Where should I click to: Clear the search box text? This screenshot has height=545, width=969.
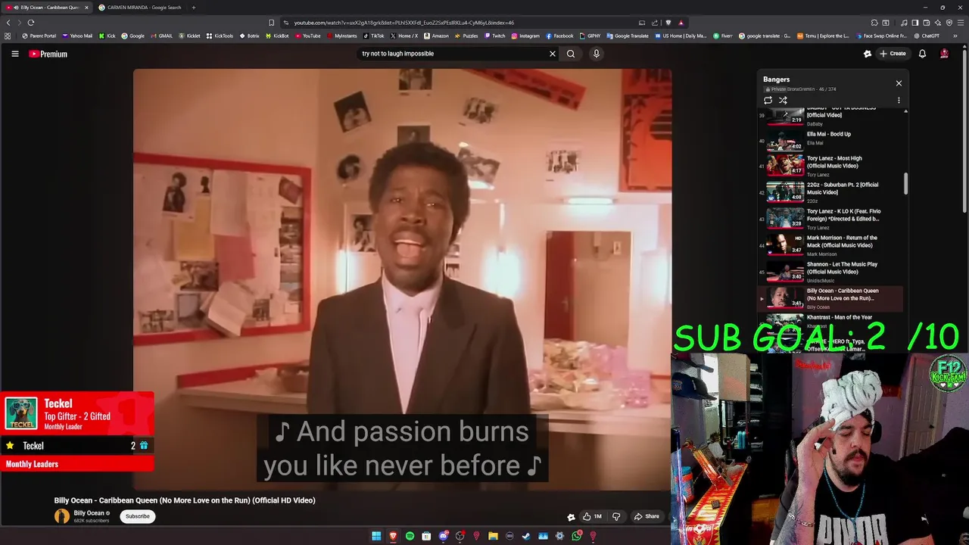tap(552, 54)
